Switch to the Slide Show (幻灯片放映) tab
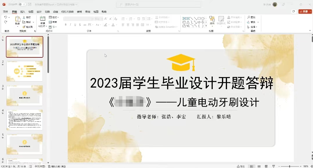 coord(67,12)
